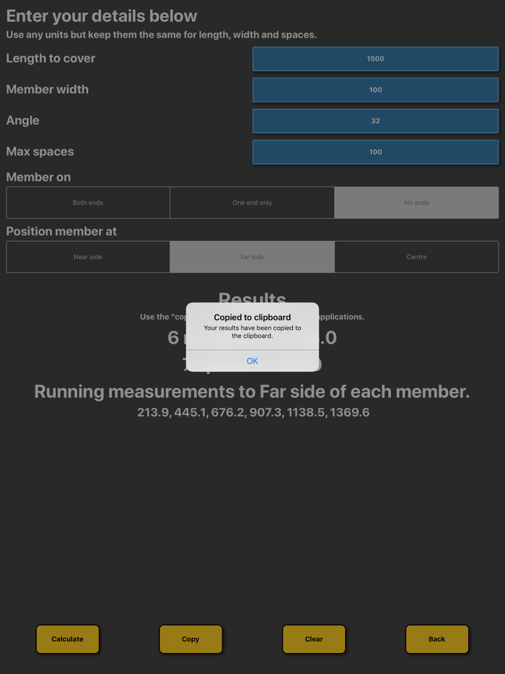Clear all entered details
Screen dimensions: 505x674
tap(314, 639)
